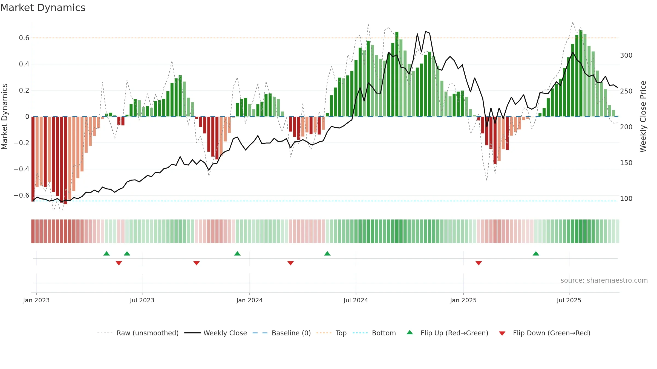Toggle the Bottom legend entry
This screenshot has height=369, width=657.
click(x=374, y=333)
